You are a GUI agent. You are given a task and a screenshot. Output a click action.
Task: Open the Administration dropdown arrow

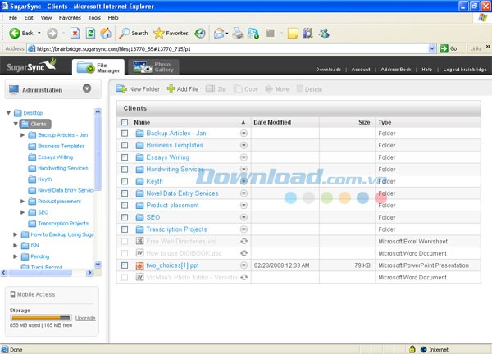87,88
